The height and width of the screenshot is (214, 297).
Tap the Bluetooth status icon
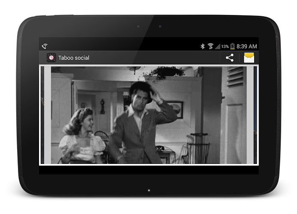202,46
